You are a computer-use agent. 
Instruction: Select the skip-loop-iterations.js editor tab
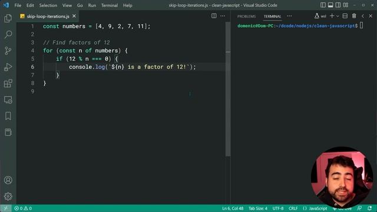(x=48, y=16)
